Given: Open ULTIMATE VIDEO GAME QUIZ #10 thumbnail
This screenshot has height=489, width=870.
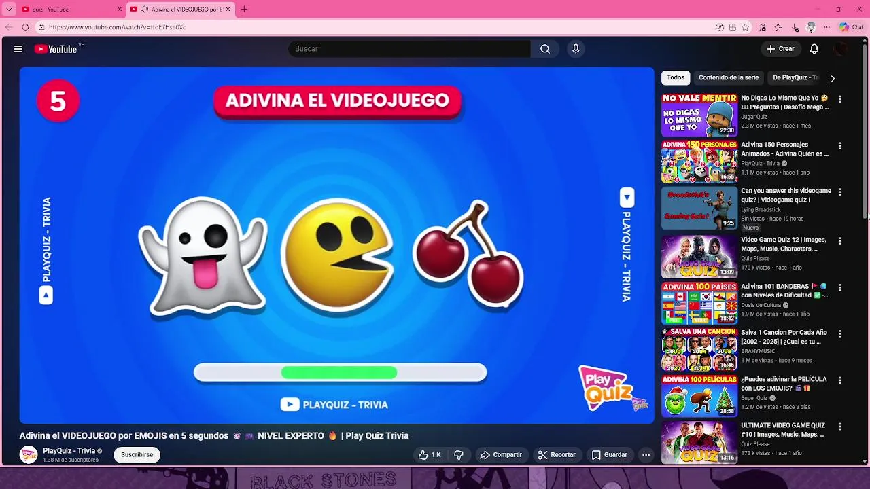Looking at the screenshot, I should tap(699, 443).
